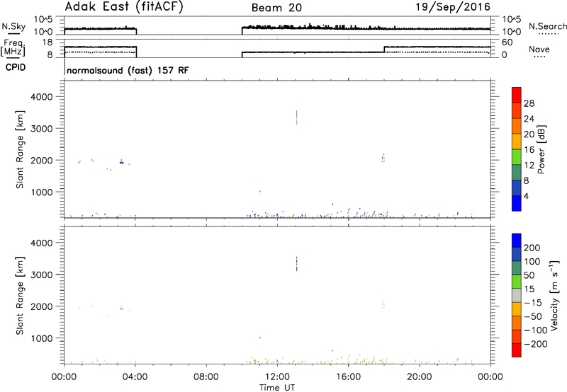Click the light green 12–16 dB Power swatch
The image size is (567, 392).
point(517,157)
